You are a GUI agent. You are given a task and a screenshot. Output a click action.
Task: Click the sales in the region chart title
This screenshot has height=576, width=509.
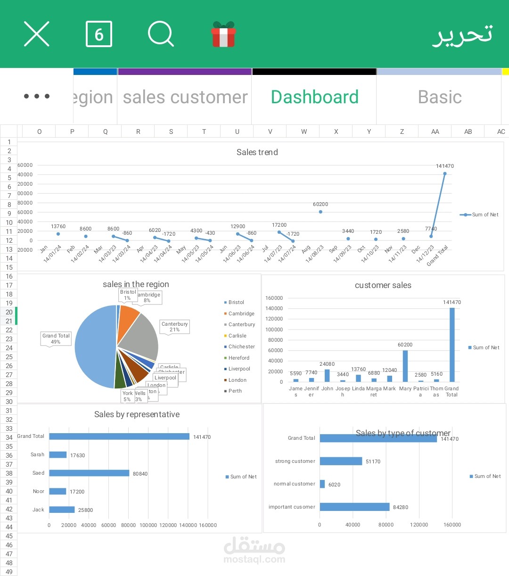click(136, 284)
